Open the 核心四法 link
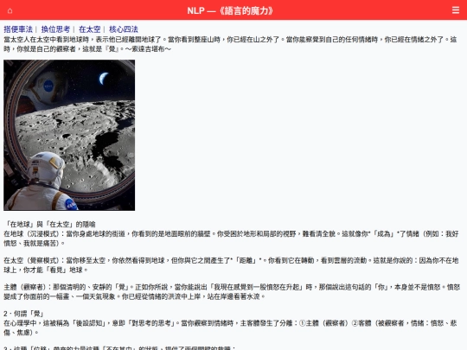This screenshot has width=467, height=350. point(124,29)
